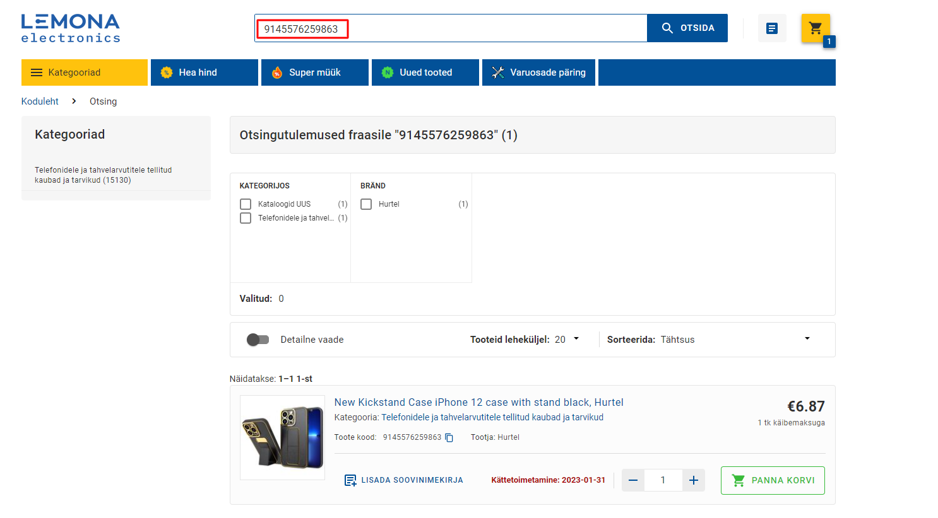Toggle the Detailne vaade switch
The height and width of the screenshot is (518, 938).
click(258, 340)
